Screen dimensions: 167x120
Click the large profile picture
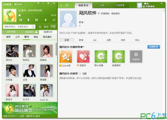(x=68, y=19)
